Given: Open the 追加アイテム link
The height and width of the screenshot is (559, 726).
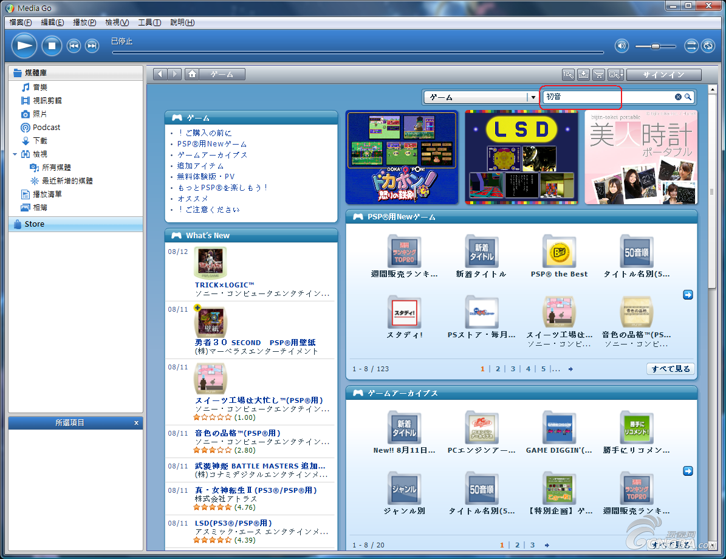Looking at the screenshot, I should pos(200,166).
